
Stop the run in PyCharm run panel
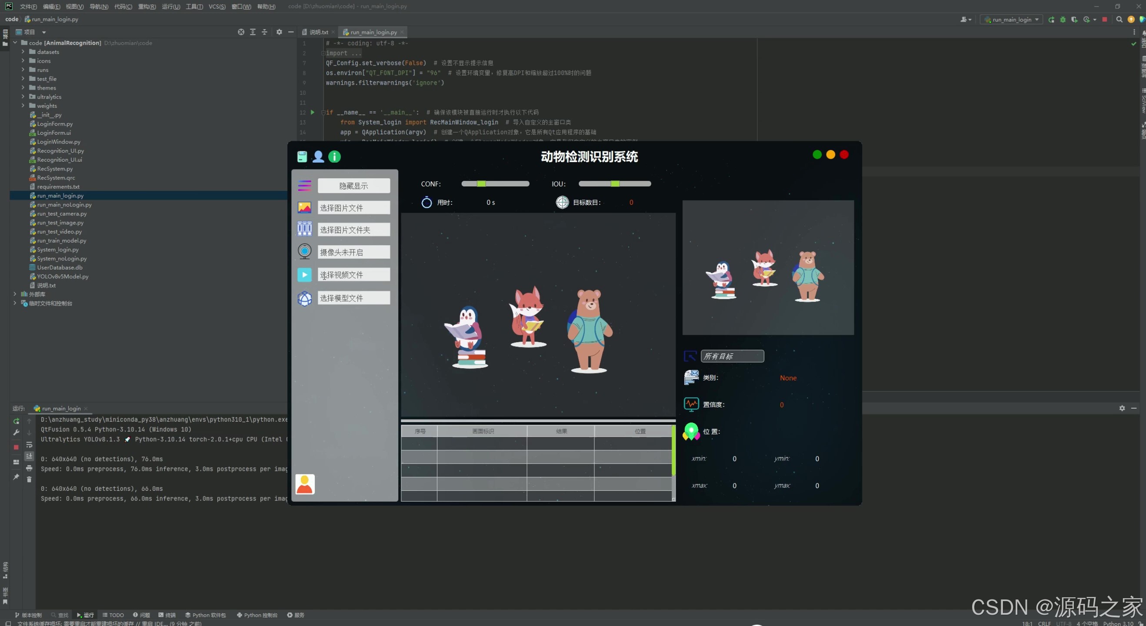[16, 447]
